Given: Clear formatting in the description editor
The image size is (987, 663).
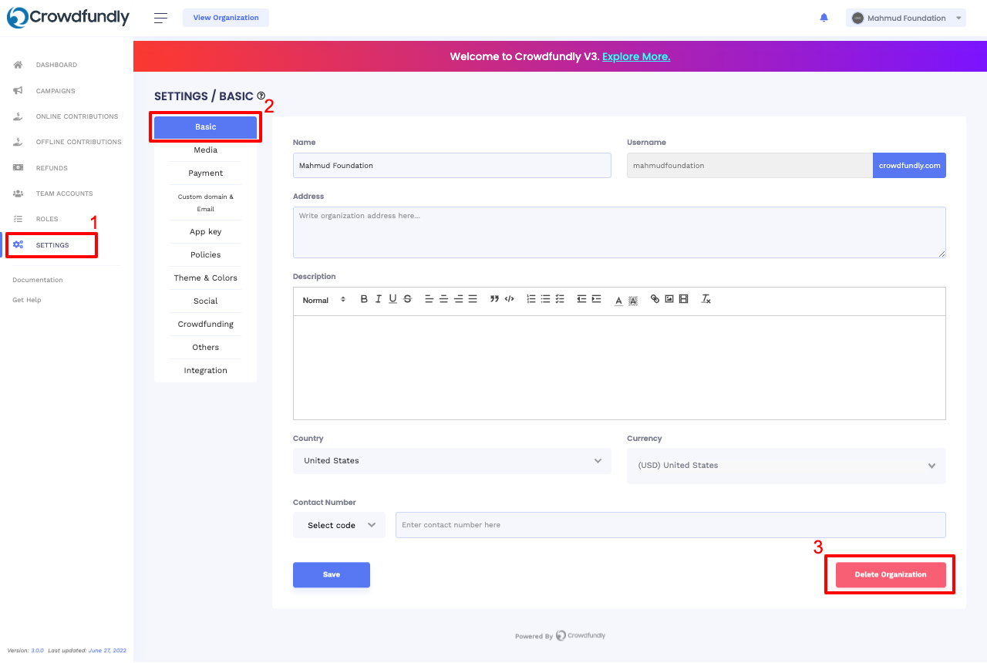Looking at the screenshot, I should coord(706,299).
